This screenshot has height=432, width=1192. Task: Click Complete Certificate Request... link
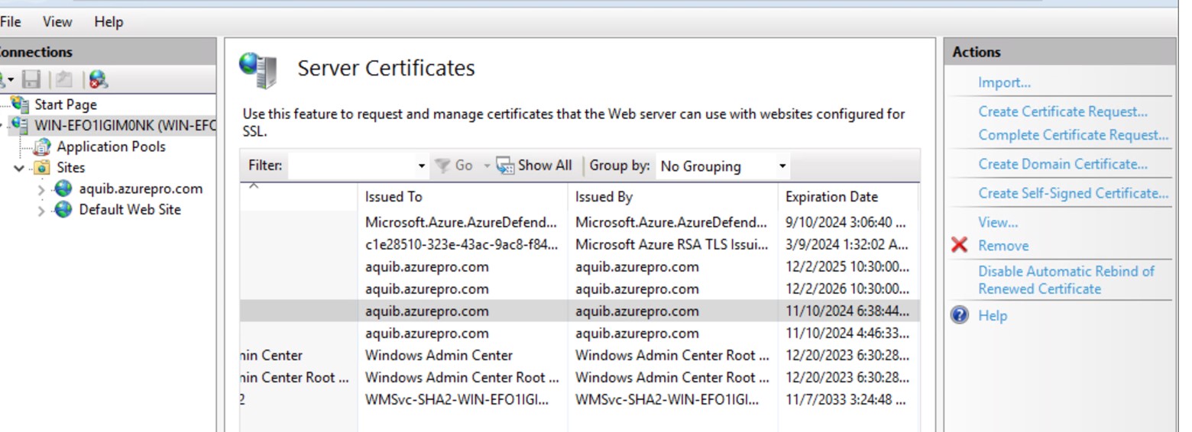1074,135
